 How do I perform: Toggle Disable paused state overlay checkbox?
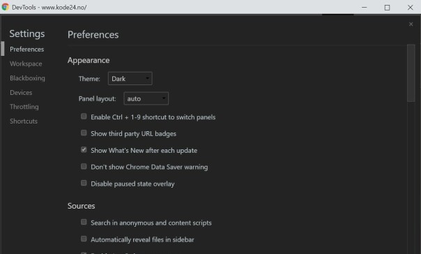coord(84,183)
